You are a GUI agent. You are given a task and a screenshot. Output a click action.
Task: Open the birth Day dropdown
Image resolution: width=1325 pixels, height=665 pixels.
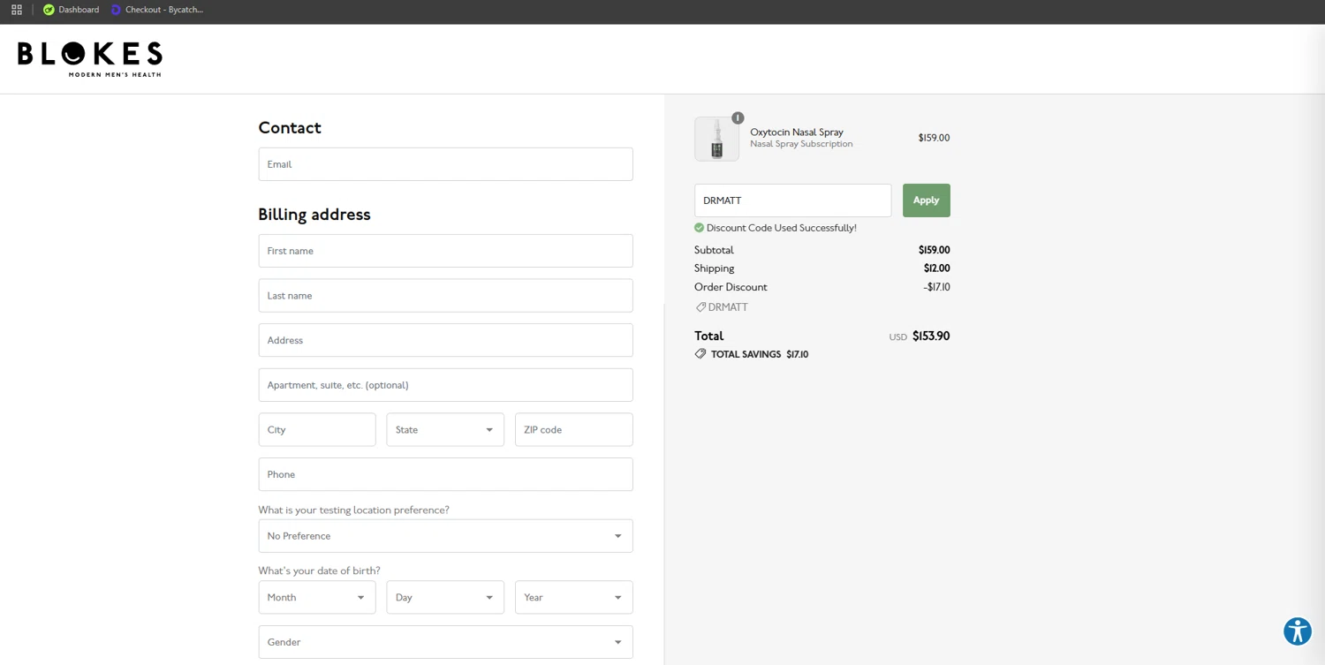[445, 598]
